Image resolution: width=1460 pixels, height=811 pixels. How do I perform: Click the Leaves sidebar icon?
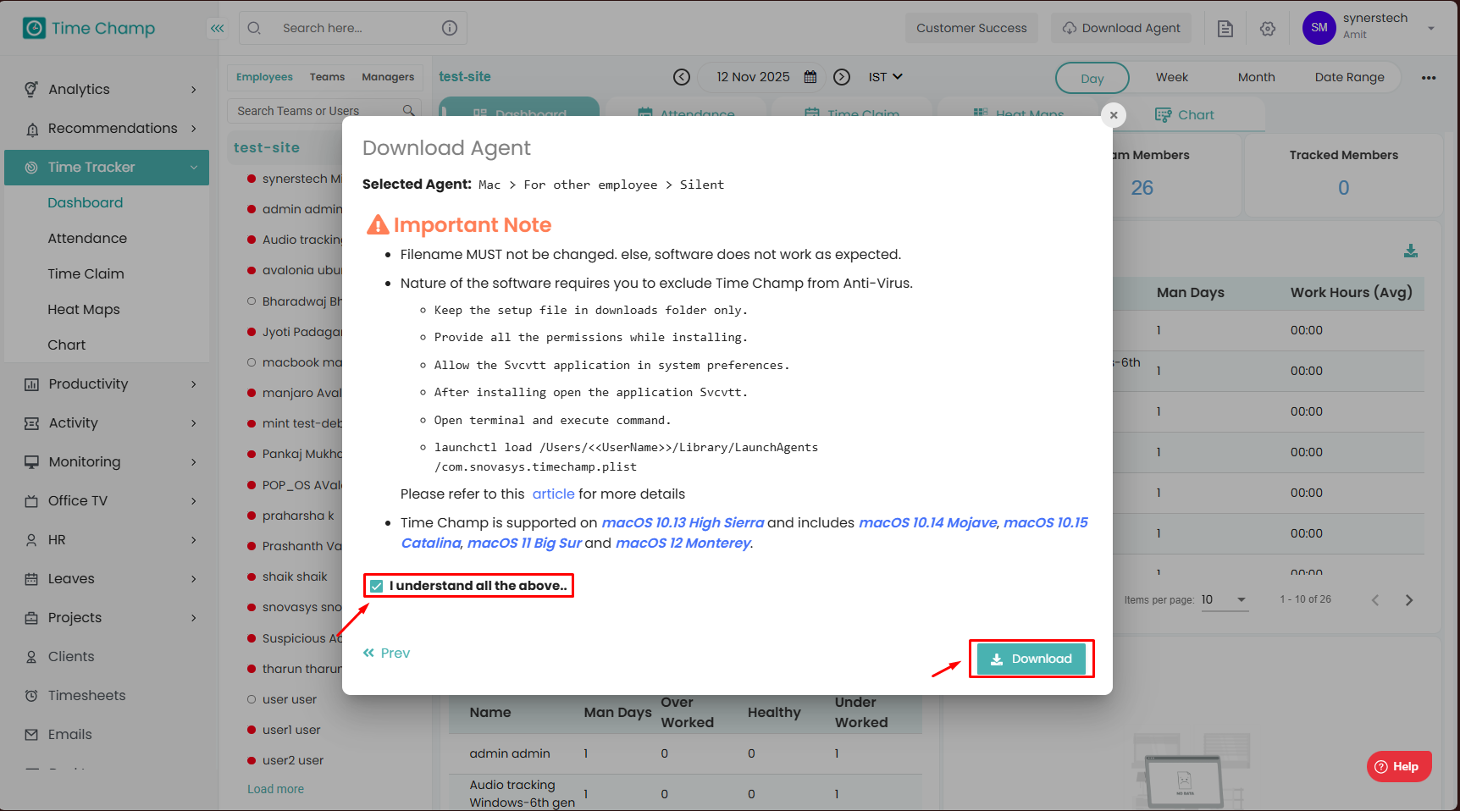[31, 579]
